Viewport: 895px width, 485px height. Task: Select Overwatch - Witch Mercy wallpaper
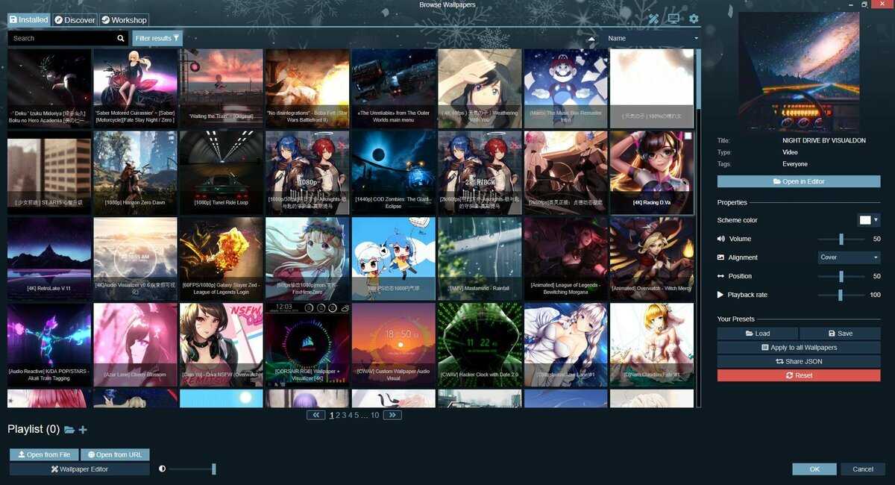[652, 259]
